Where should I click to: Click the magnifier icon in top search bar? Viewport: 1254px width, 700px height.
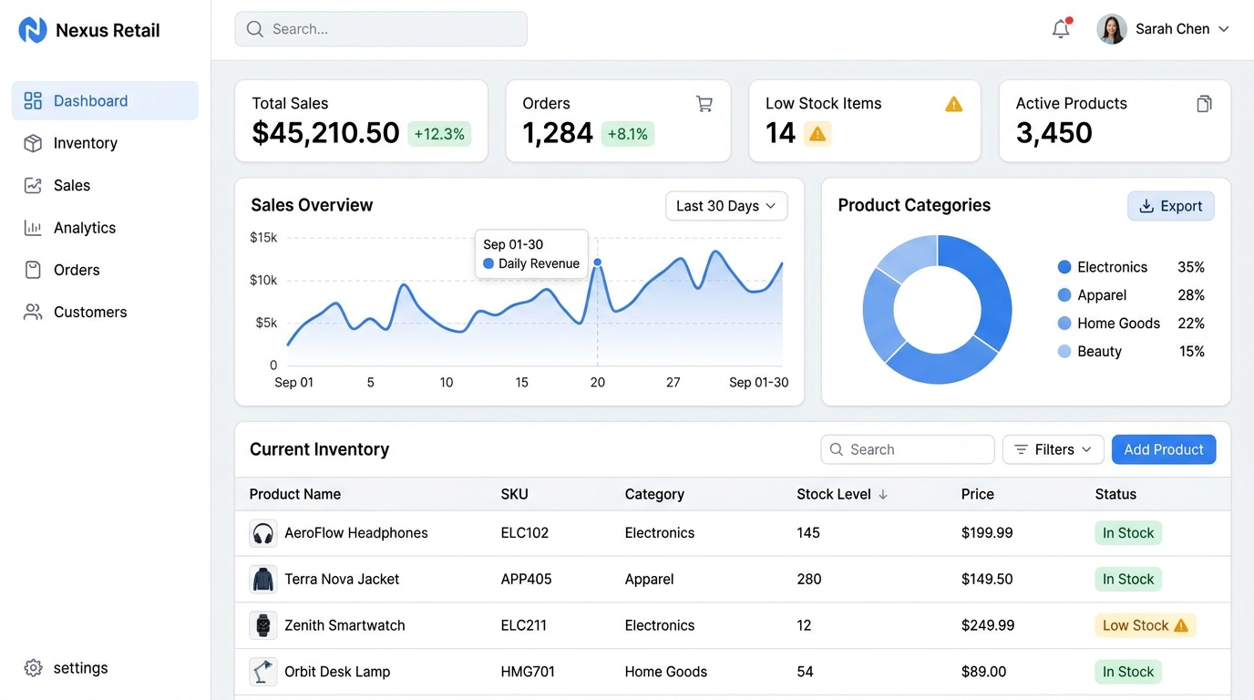pos(255,29)
